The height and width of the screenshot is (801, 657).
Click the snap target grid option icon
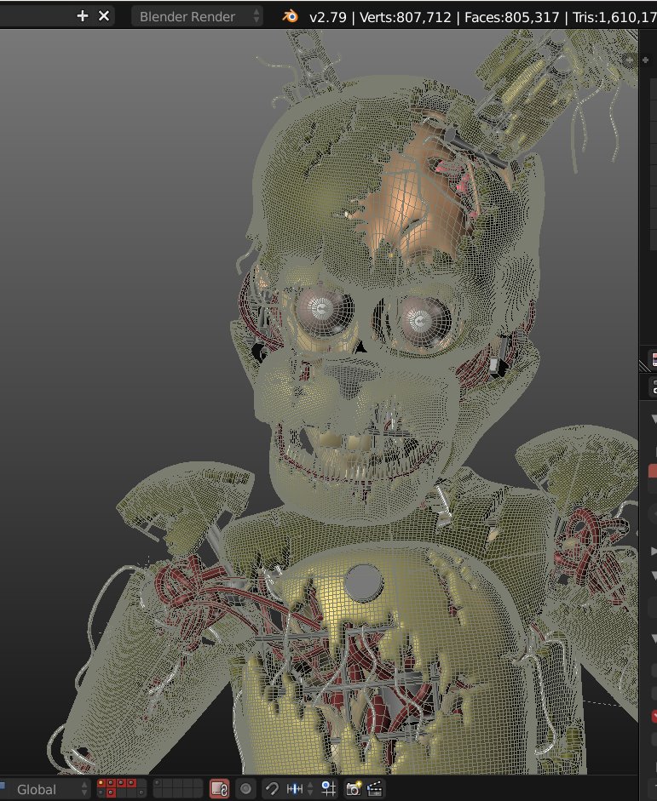click(329, 789)
